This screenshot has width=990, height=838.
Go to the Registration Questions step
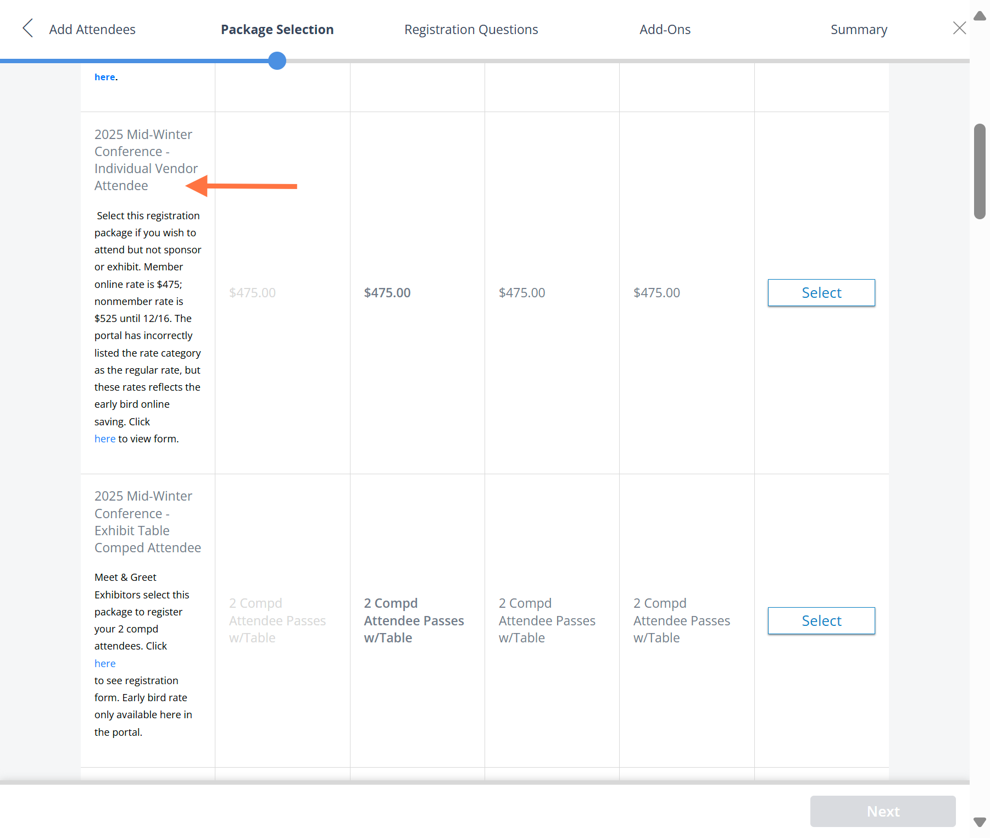coord(471,29)
